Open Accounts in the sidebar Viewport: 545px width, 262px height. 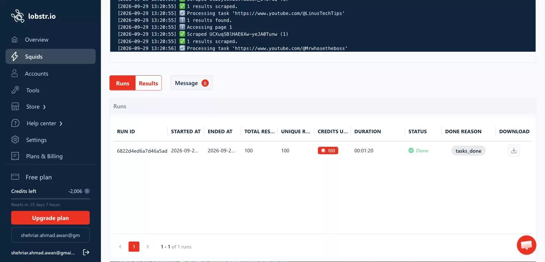[x=50, y=74]
